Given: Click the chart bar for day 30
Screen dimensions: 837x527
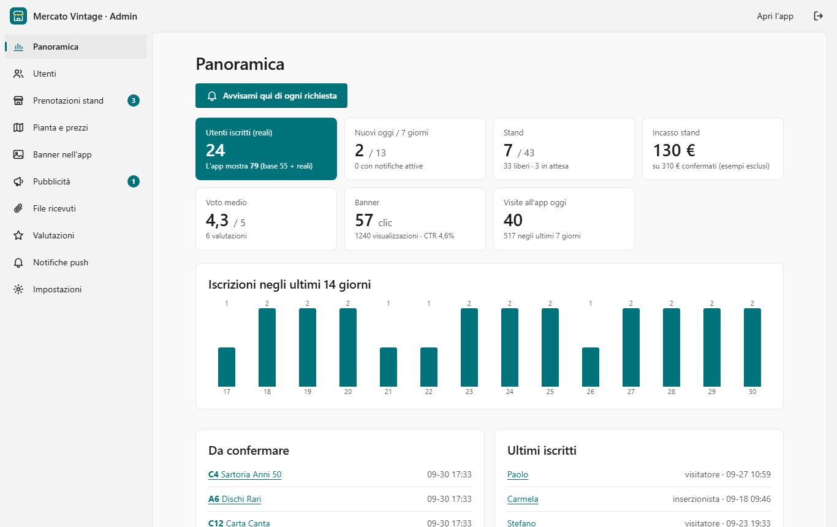Looking at the screenshot, I should tap(752, 347).
